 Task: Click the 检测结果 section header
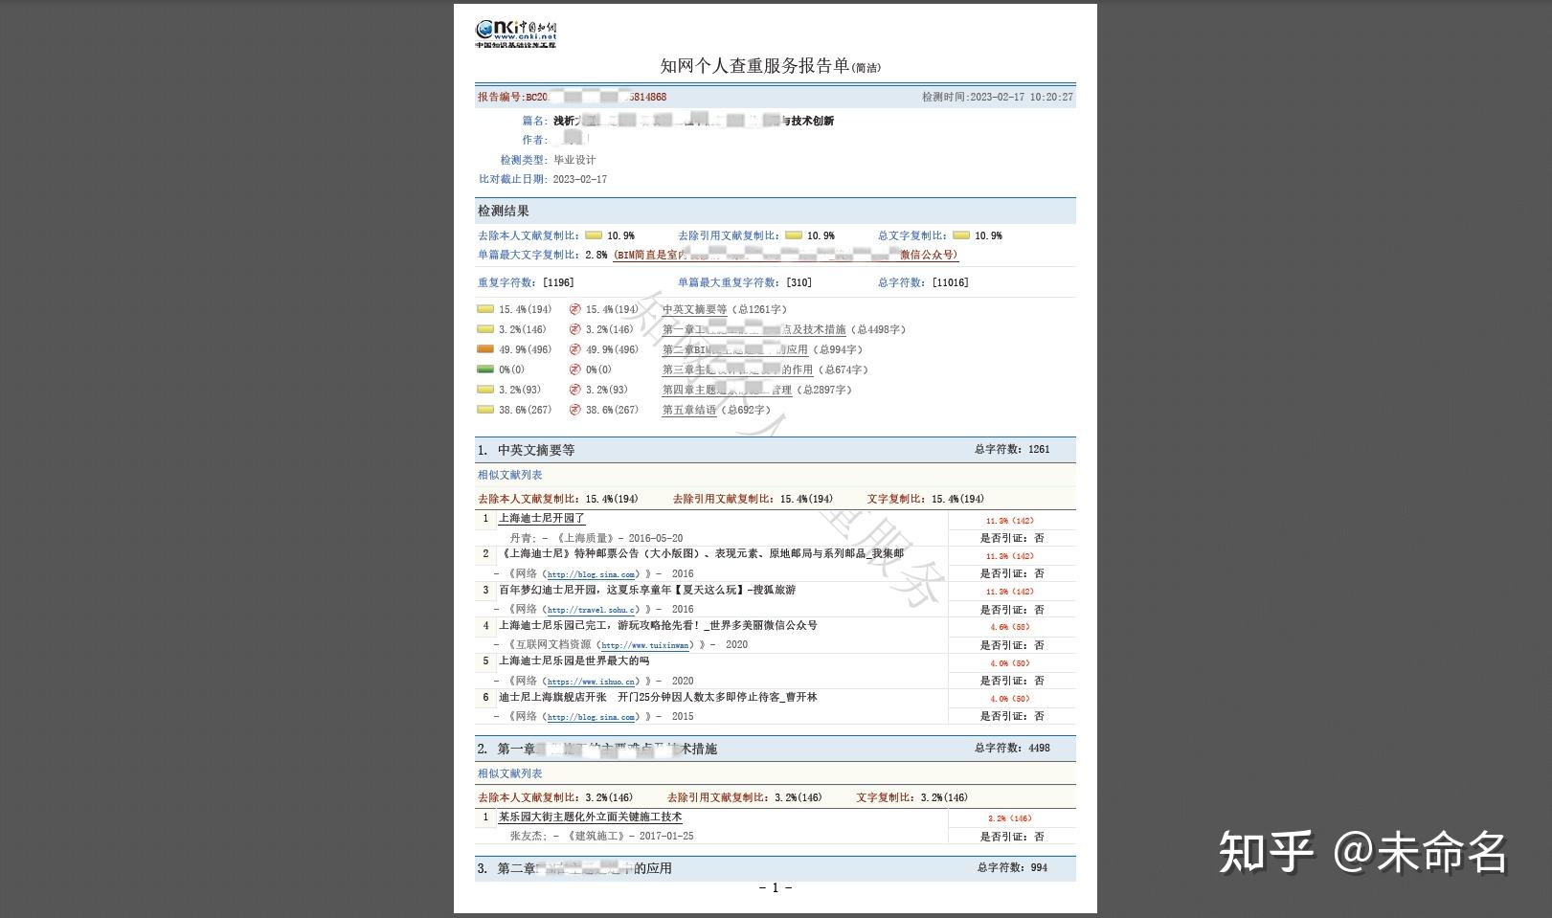(776, 211)
